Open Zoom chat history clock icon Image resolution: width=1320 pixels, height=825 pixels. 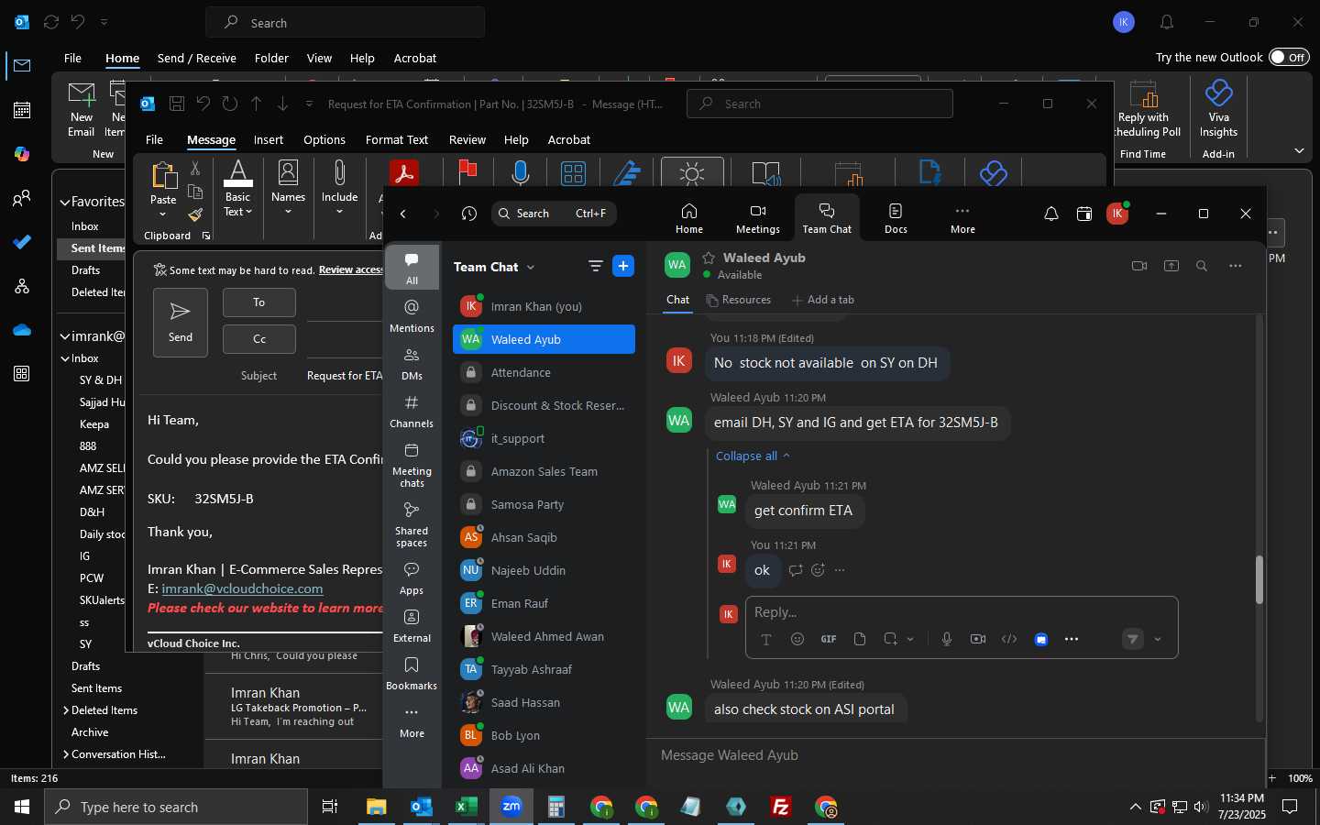point(469,214)
